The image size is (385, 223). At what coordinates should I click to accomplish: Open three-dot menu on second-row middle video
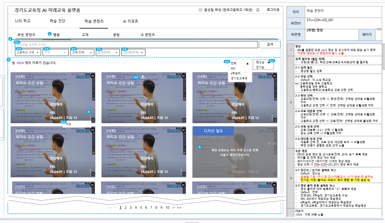coord(181,172)
